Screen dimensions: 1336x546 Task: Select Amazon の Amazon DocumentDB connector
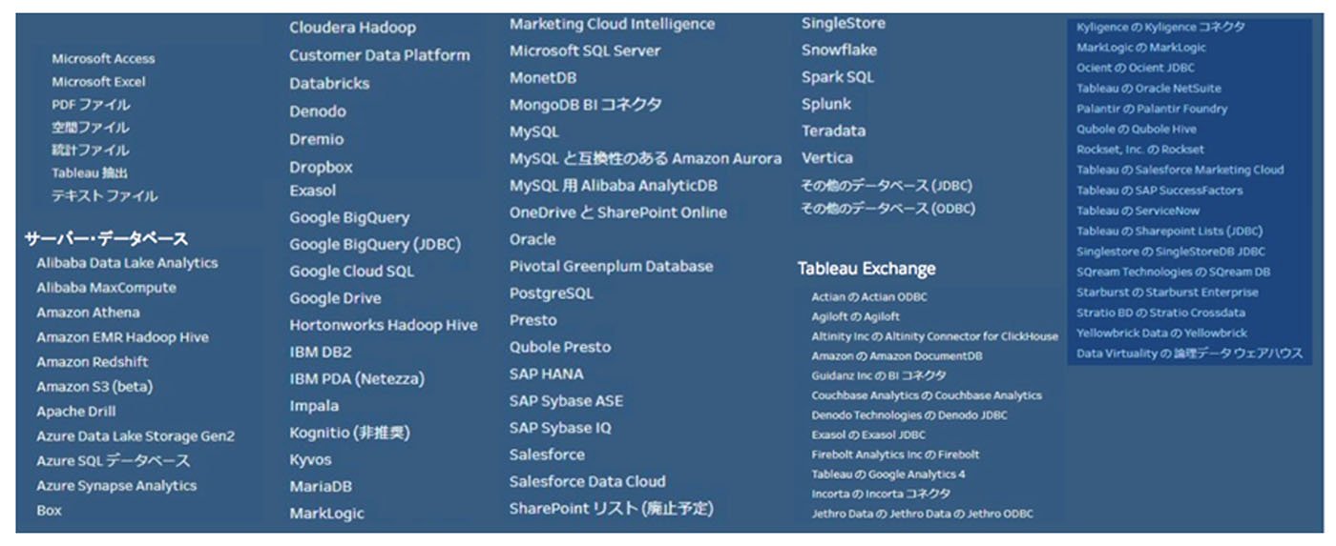(897, 356)
